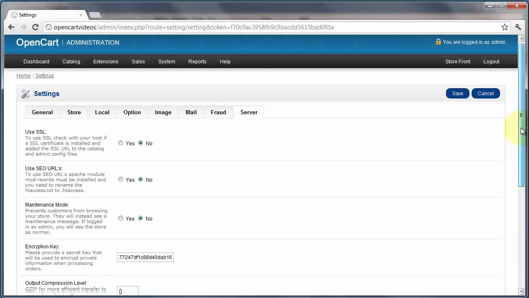Reload the page with refresh icon
The height and width of the screenshot is (298, 529).
[36, 27]
